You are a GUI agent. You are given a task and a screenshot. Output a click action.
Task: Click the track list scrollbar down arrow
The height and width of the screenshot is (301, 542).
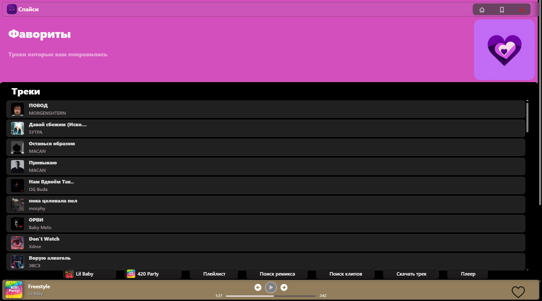point(527,270)
